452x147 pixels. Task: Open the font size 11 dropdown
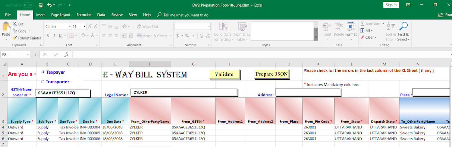[x=85, y=27]
